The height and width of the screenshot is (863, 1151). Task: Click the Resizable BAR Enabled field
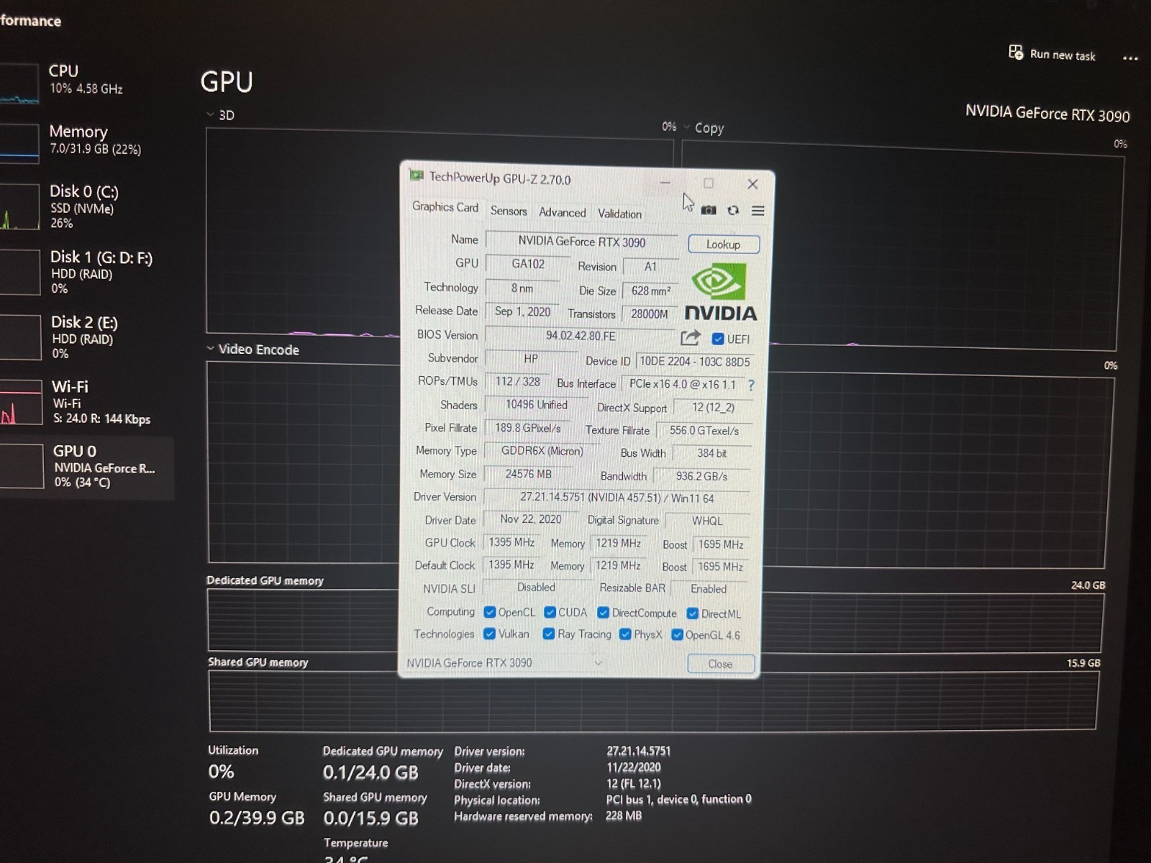coord(709,589)
